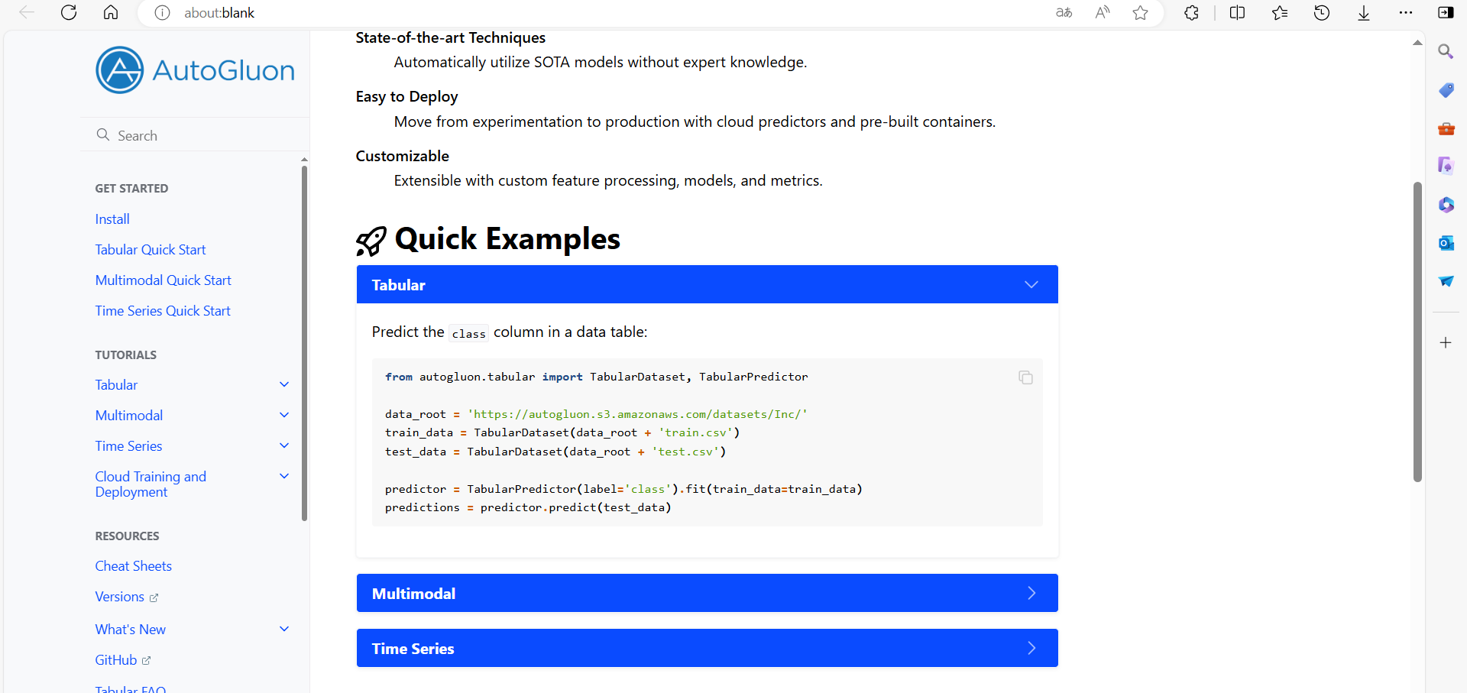
Task: Click the AutoGluon logo
Action: 196,70
